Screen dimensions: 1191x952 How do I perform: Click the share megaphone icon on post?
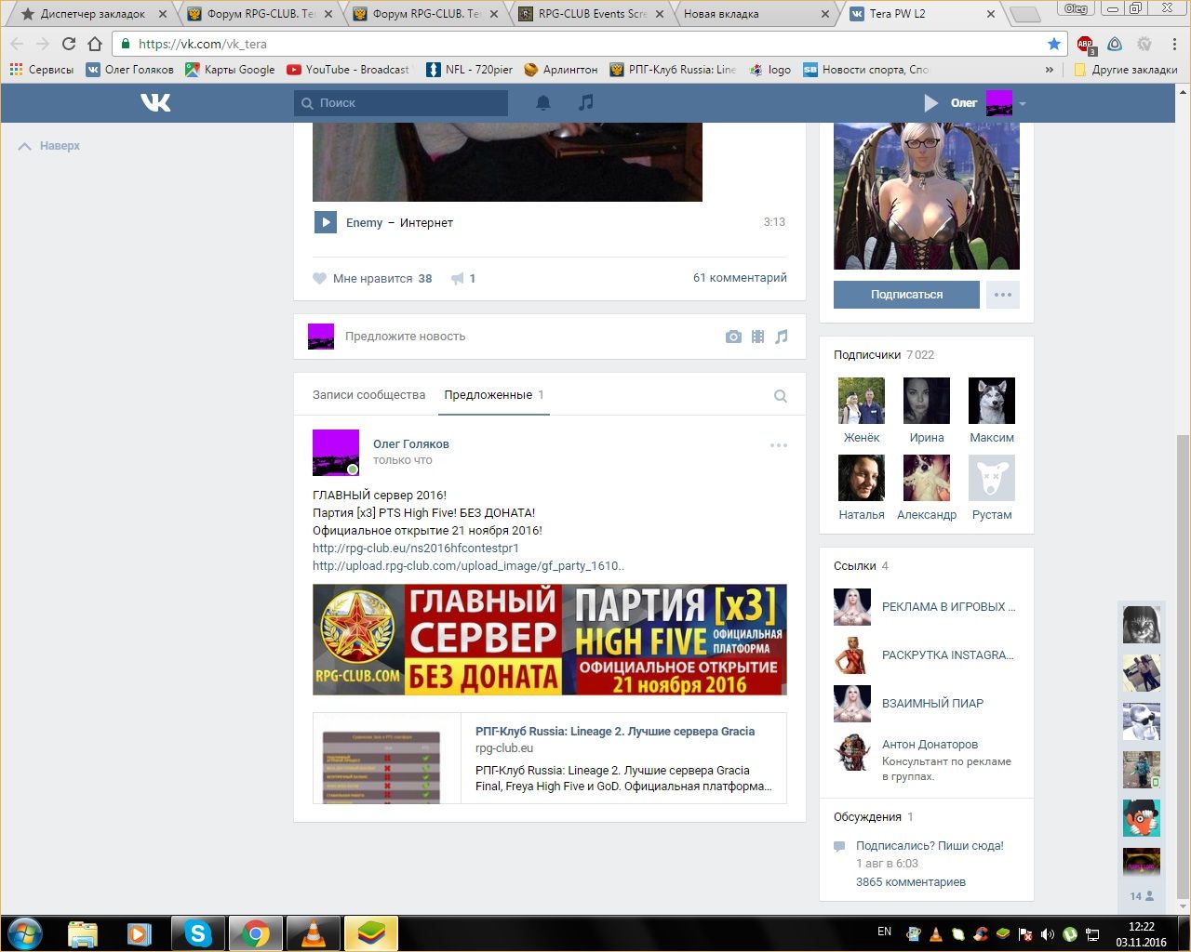click(458, 278)
